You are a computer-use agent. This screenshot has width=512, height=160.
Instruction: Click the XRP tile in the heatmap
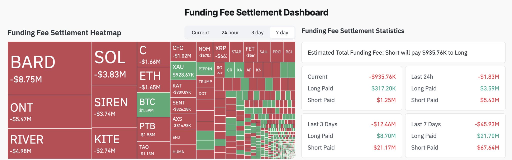coord(221,52)
